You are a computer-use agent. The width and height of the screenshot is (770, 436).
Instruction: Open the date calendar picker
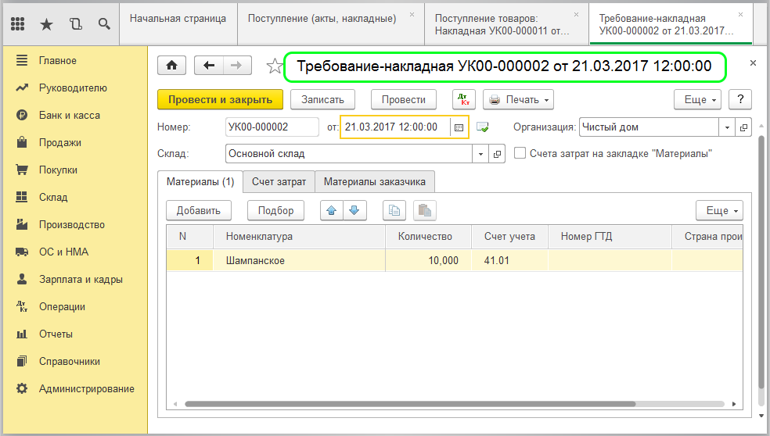click(x=459, y=127)
